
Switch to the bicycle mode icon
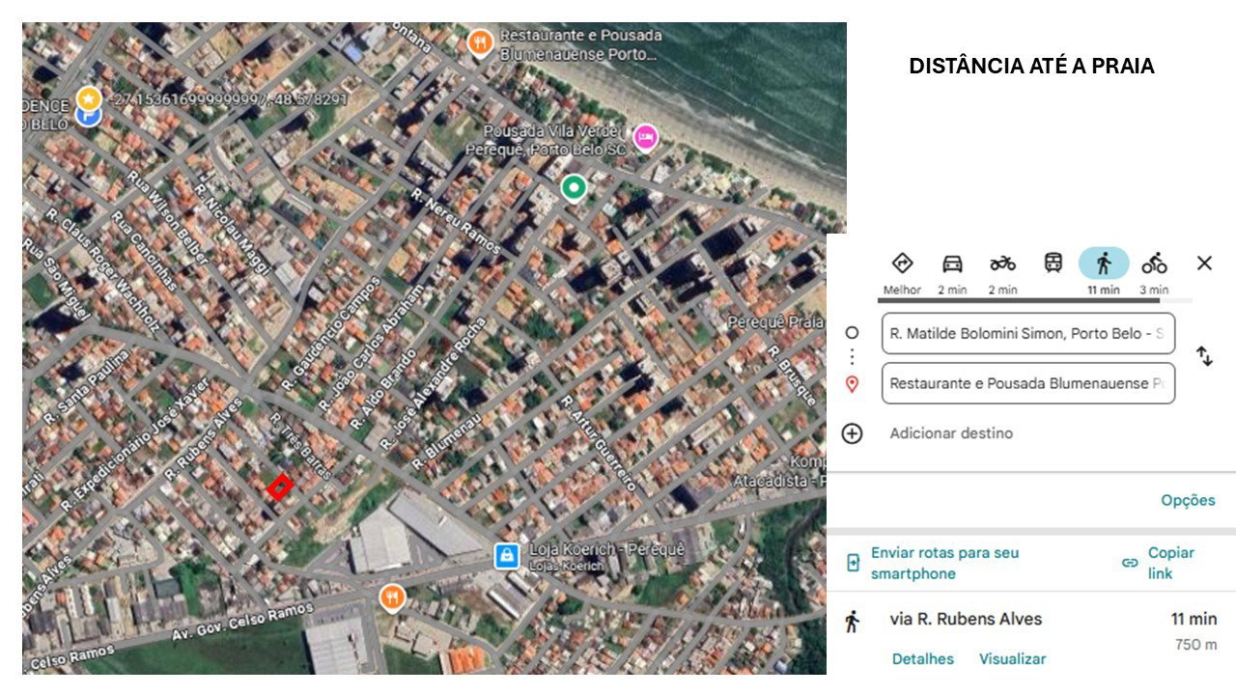(x=1154, y=263)
